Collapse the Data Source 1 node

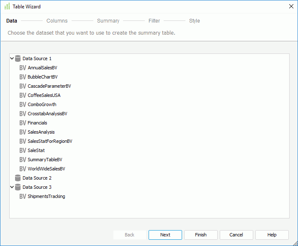point(12,58)
